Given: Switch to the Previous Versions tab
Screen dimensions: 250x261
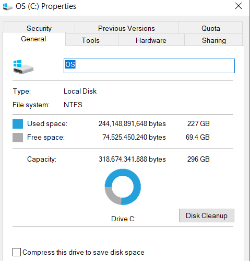Looking at the screenshot, I should (x=126, y=28).
